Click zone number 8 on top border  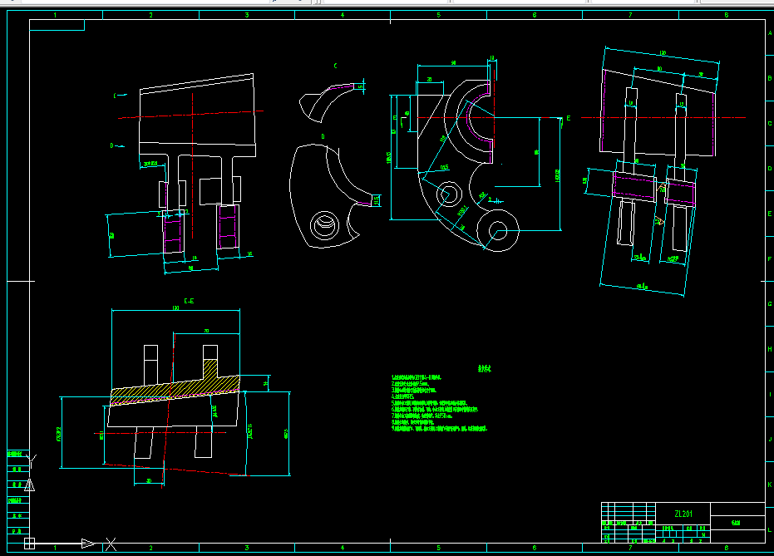(726, 15)
